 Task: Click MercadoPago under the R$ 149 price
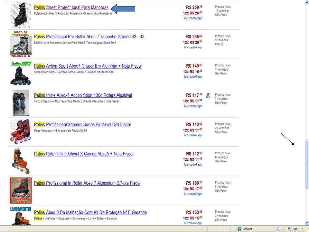pos(193,77)
